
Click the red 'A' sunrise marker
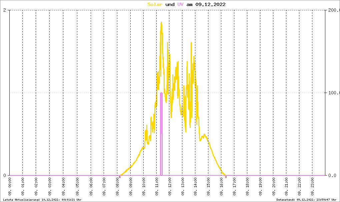tap(120, 177)
